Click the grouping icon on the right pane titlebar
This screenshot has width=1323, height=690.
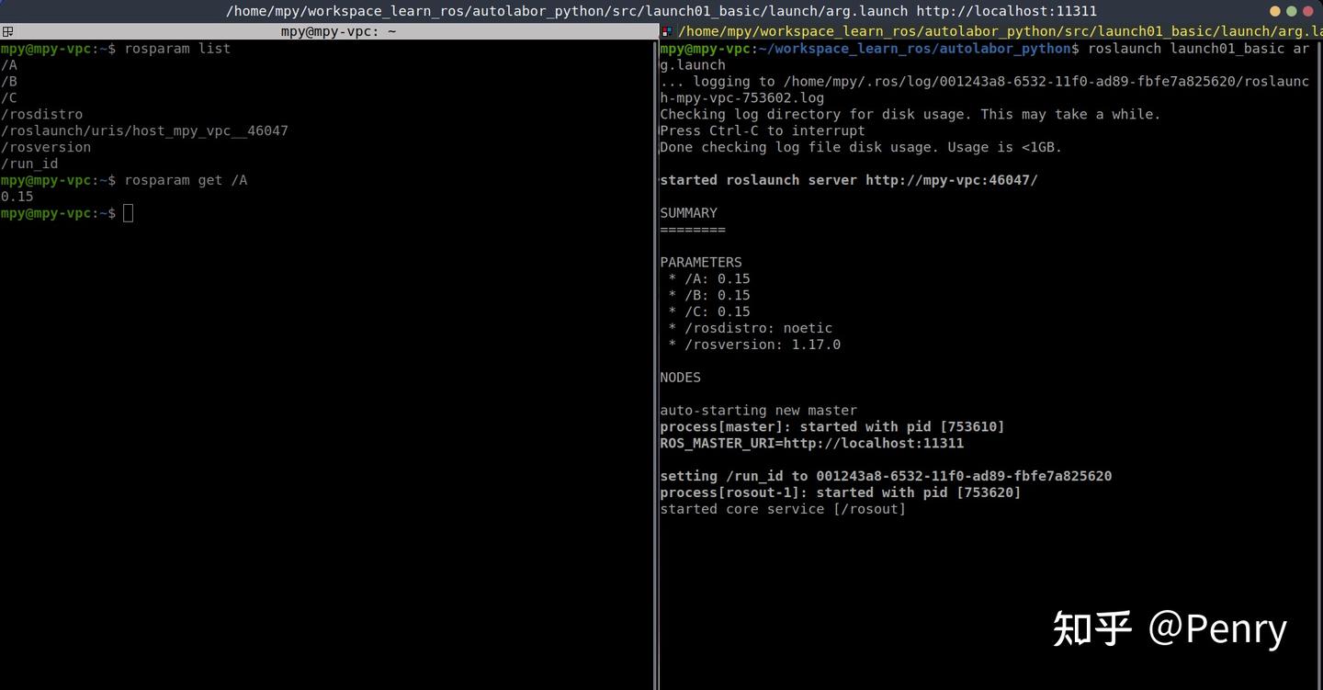pyautogui.click(x=666, y=30)
